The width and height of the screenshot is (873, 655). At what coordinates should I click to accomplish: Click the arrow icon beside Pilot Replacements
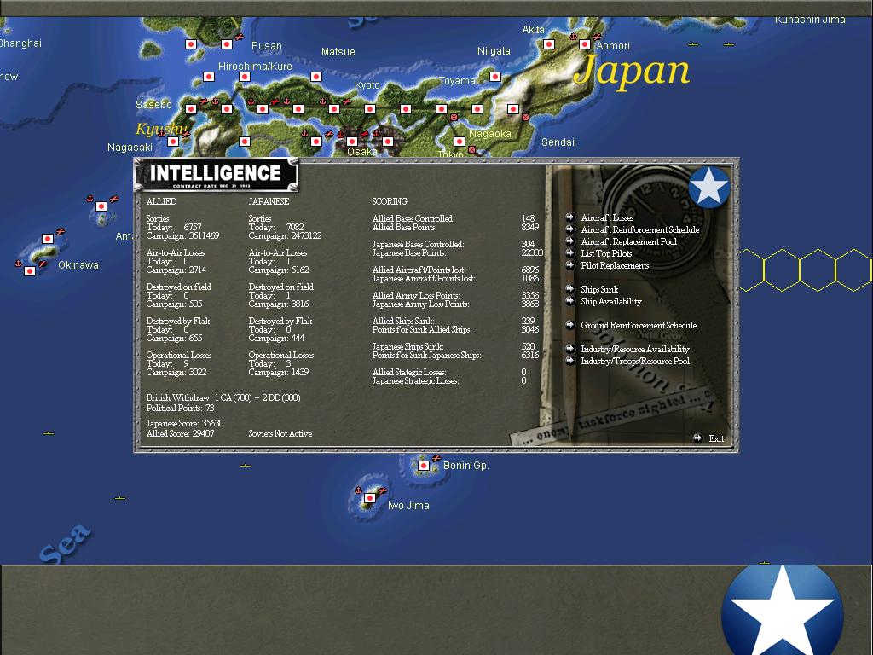point(569,265)
